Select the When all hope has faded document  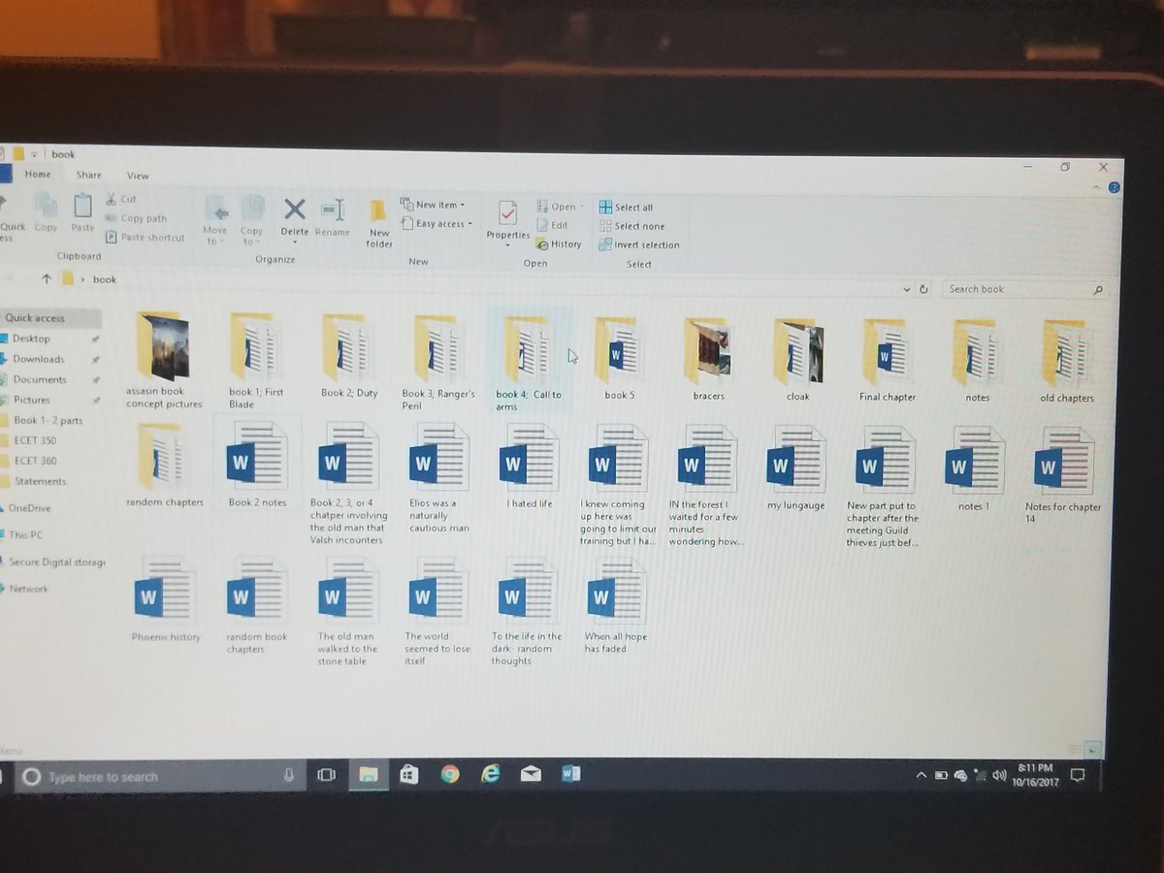(616, 606)
